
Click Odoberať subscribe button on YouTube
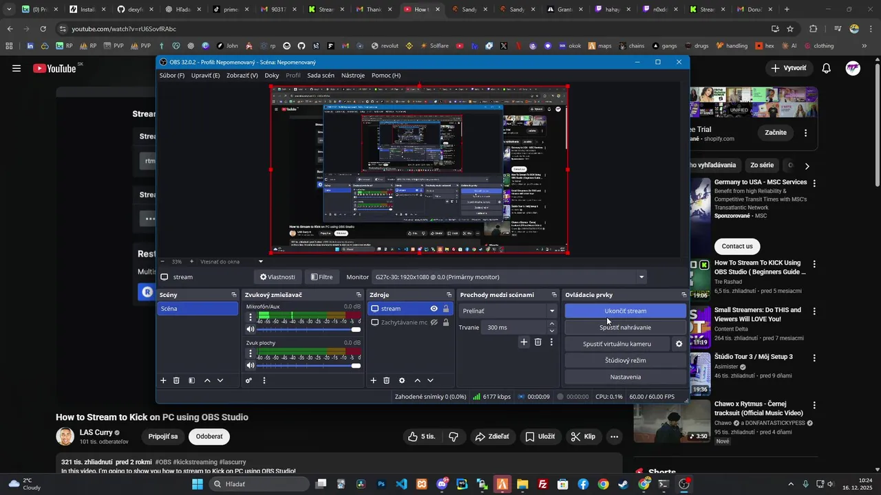(209, 437)
